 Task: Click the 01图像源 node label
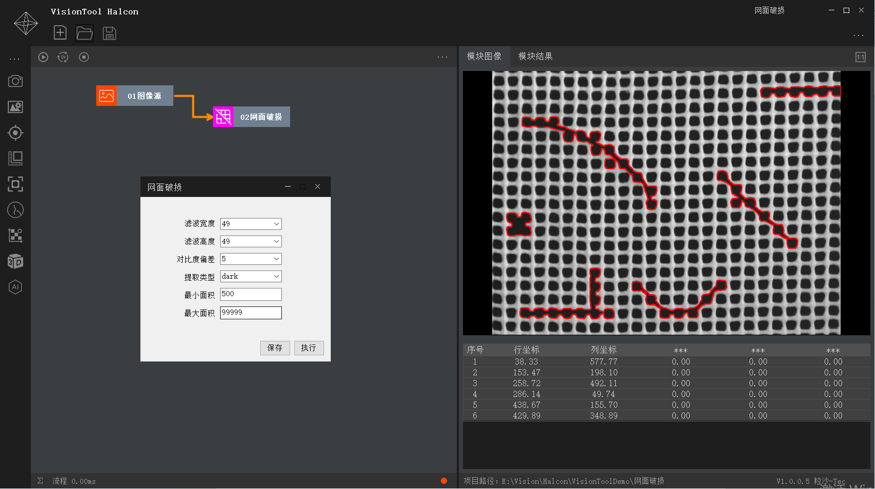[145, 96]
